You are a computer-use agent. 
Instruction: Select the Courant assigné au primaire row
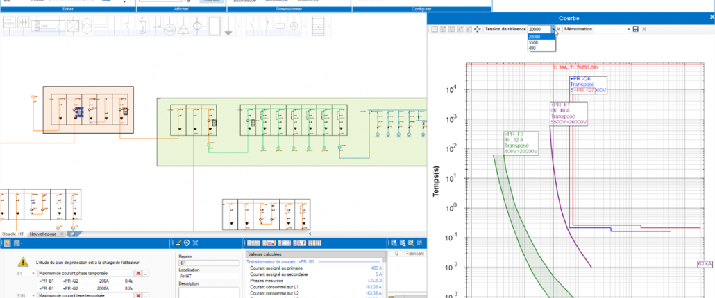[316, 268]
